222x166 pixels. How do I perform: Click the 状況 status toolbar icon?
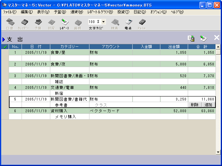(51, 24)
